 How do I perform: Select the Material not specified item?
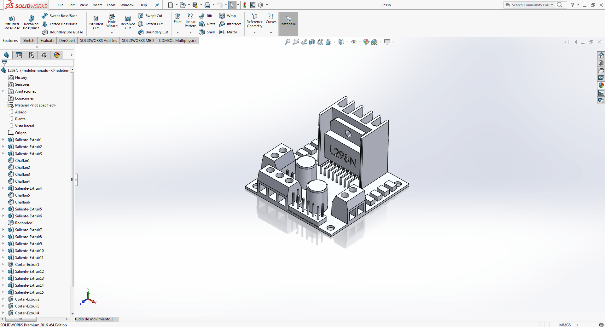35,105
